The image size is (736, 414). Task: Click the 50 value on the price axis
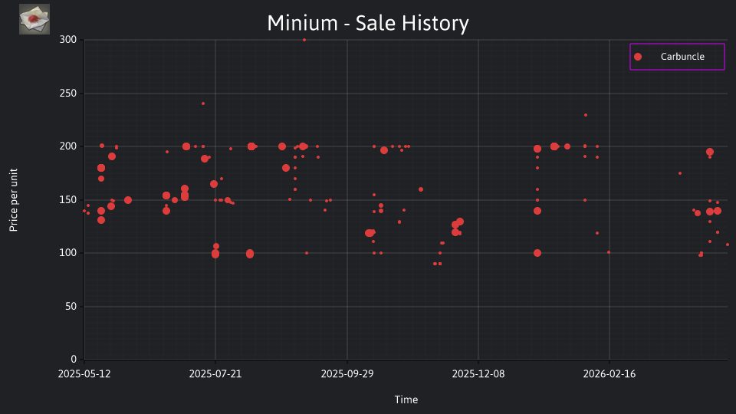tap(71, 307)
